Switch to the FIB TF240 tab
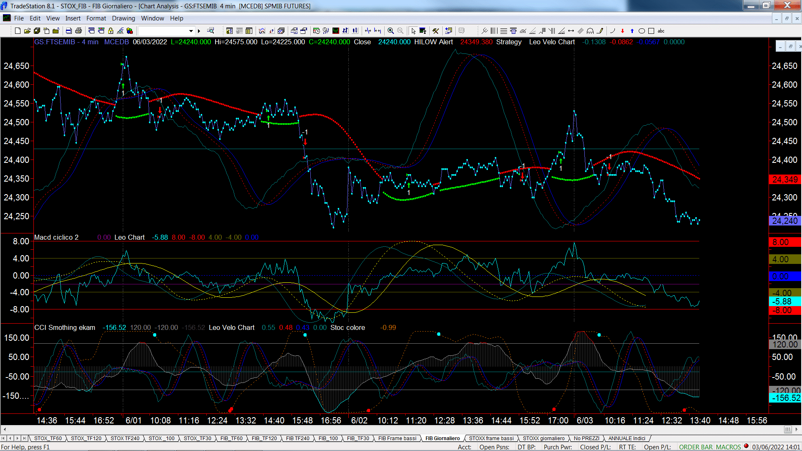The image size is (802, 451). tap(297, 438)
